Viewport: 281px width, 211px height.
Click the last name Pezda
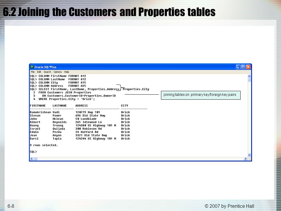coord(57,132)
